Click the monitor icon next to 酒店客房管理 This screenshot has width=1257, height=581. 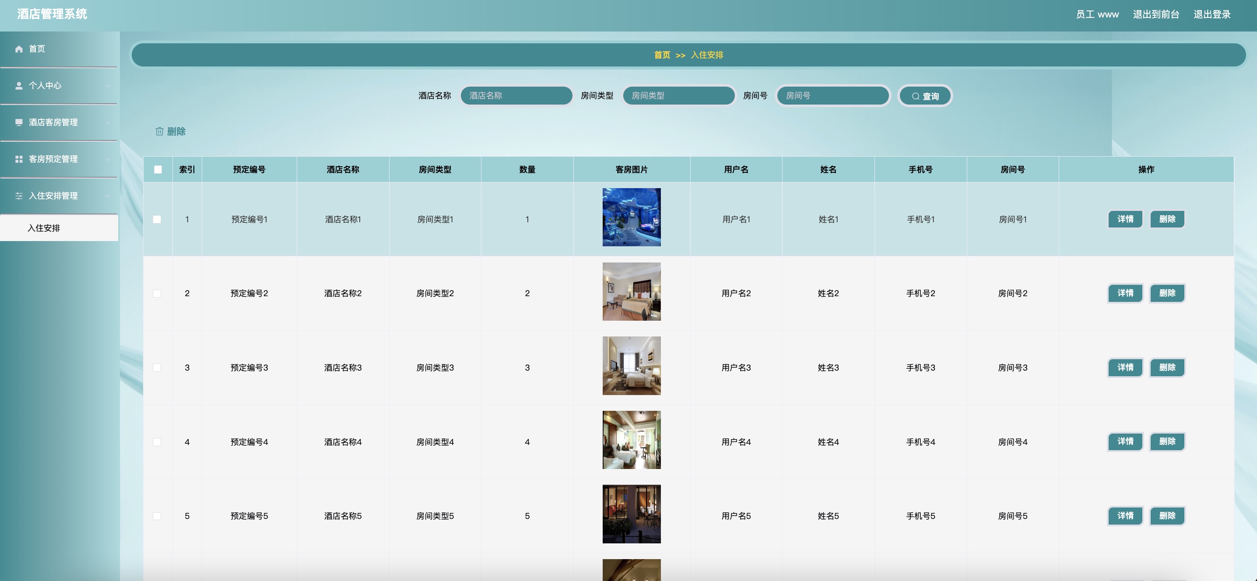19,122
